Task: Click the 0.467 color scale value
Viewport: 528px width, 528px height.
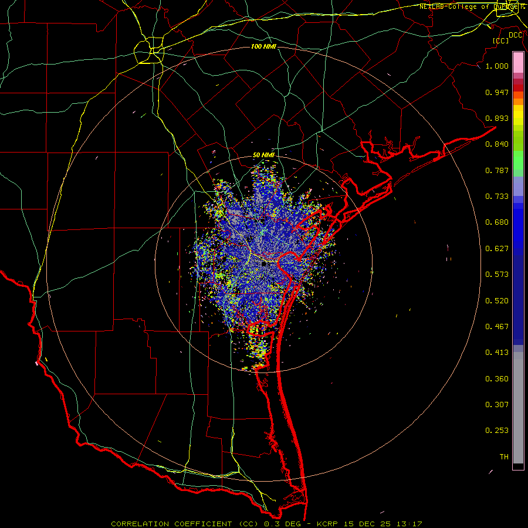Action: pyautogui.click(x=497, y=327)
